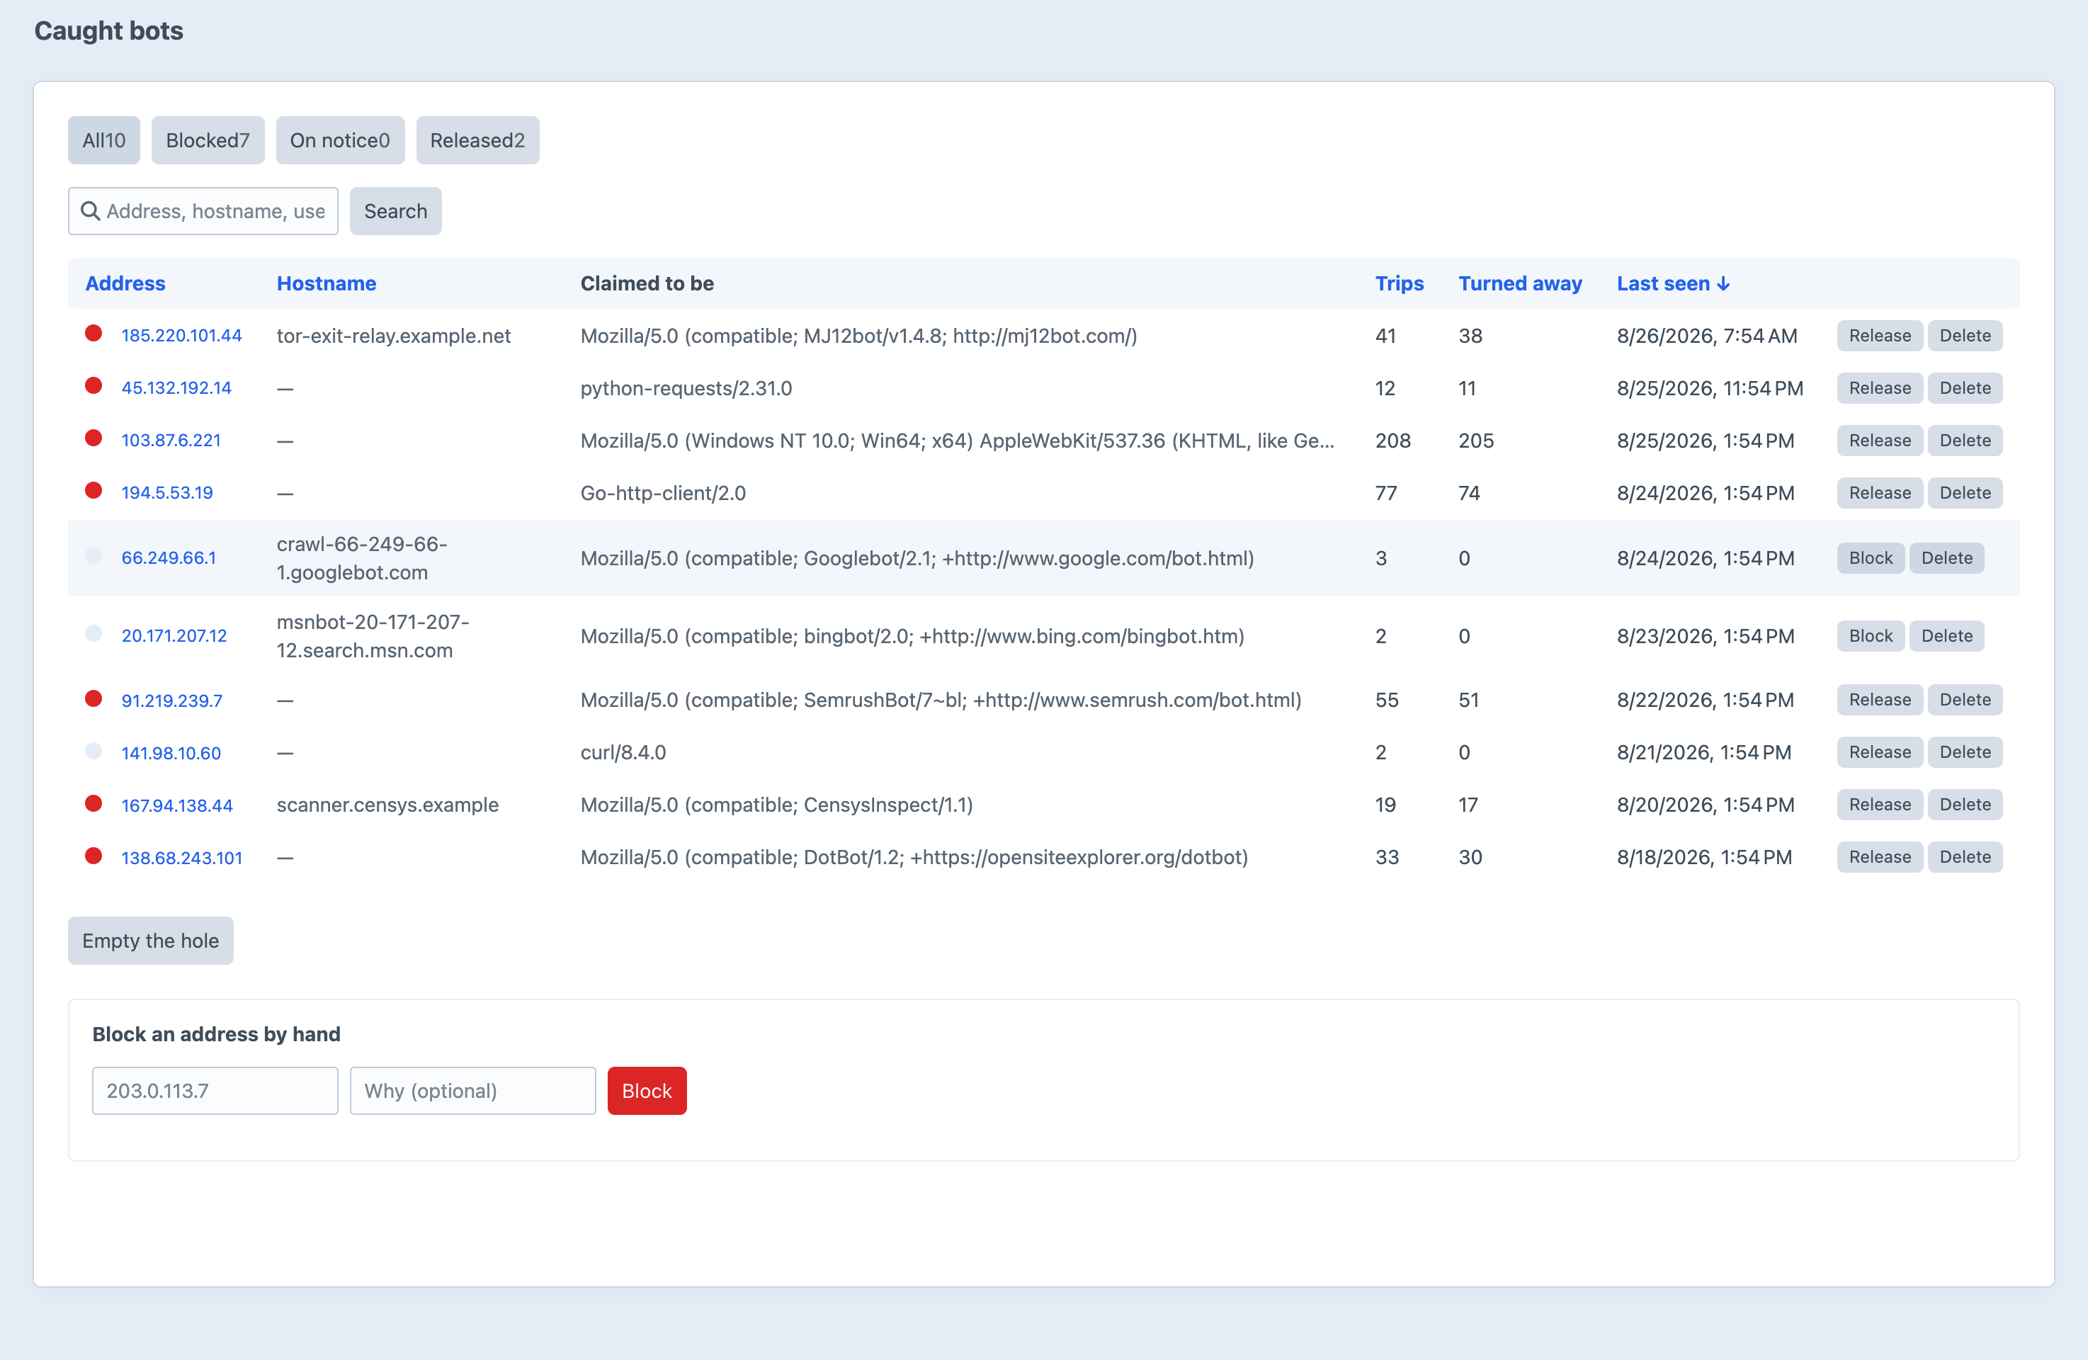
Task: Release the CensysInspect 167.94.138.44 entry
Action: coord(1879,805)
